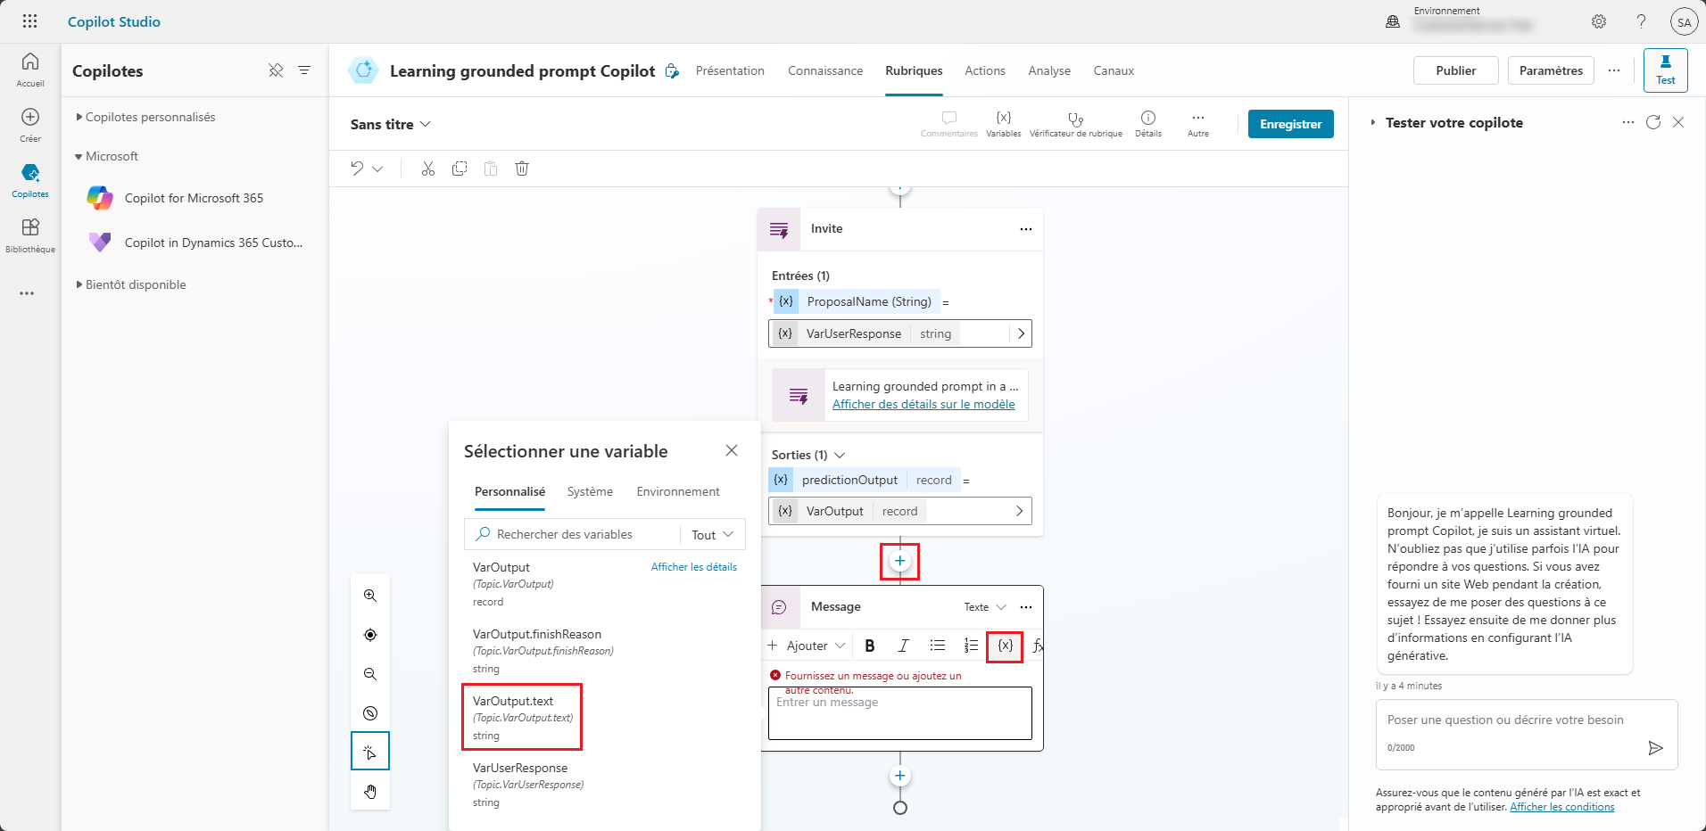Switch to the Canaux tab
This screenshot has width=1706, height=831.
coord(1114,70)
